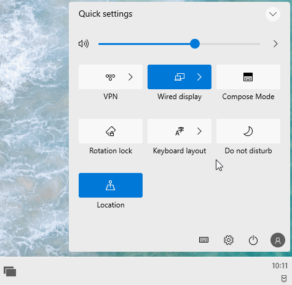Click the speaker volume icon
The image size is (292, 285).
[x=84, y=44]
